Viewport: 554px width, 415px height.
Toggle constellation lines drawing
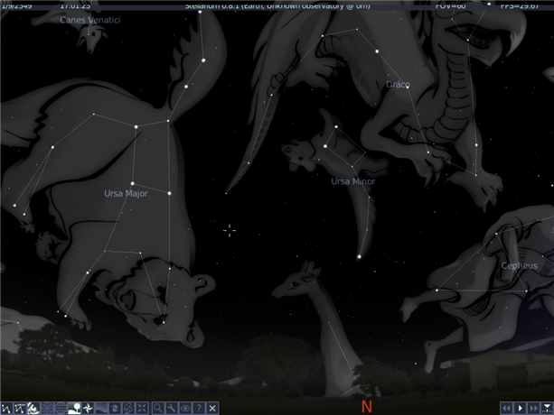6,409
